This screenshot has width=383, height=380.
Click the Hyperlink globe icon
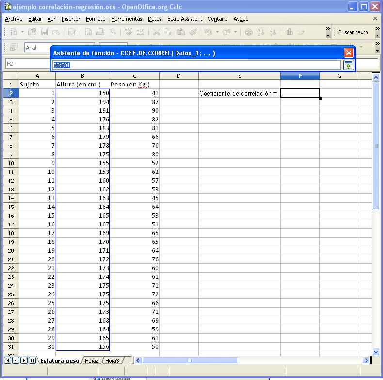tap(249, 33)
